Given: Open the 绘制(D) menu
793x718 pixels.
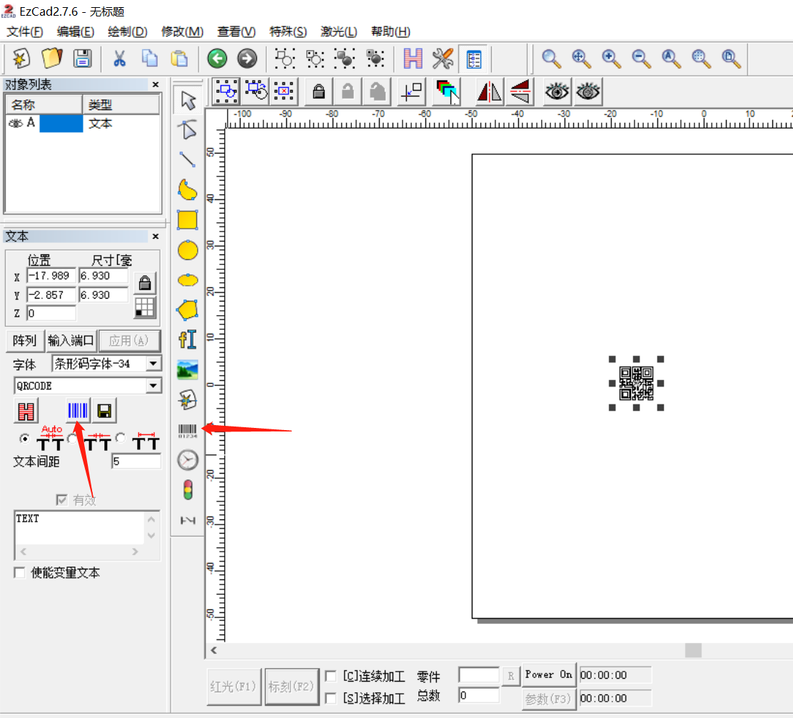Looking at the screenshot, I should click(128, 31).
